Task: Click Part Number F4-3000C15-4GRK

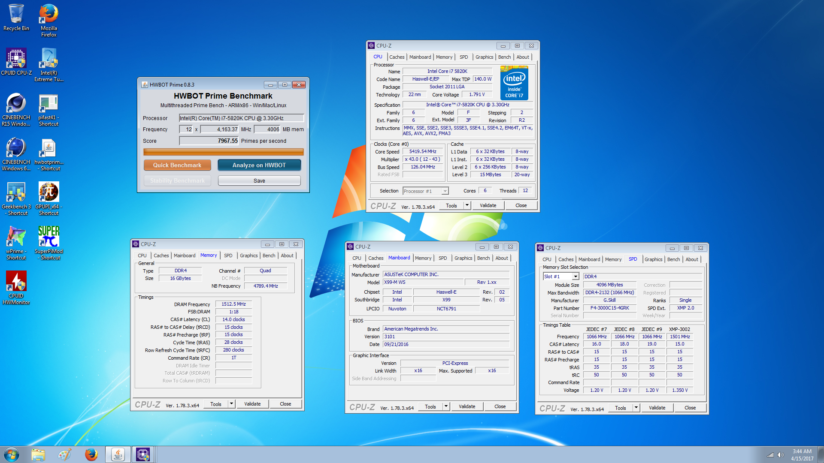Action: [x=609, y=308]
